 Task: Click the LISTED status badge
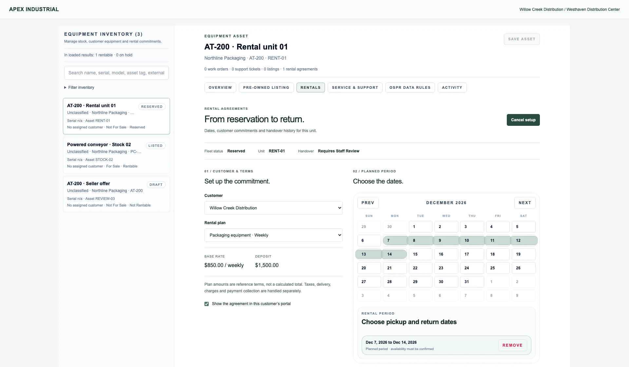pos(155,146)
